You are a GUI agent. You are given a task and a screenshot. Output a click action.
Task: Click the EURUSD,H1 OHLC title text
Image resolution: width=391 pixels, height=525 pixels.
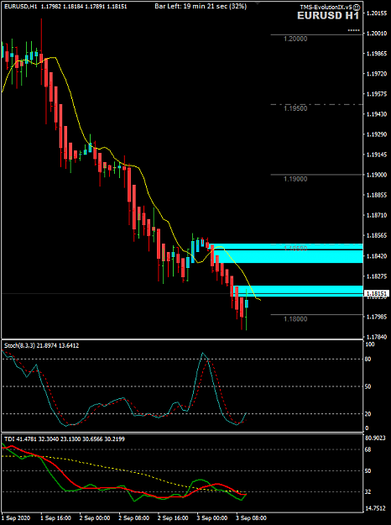click(65, 7)
